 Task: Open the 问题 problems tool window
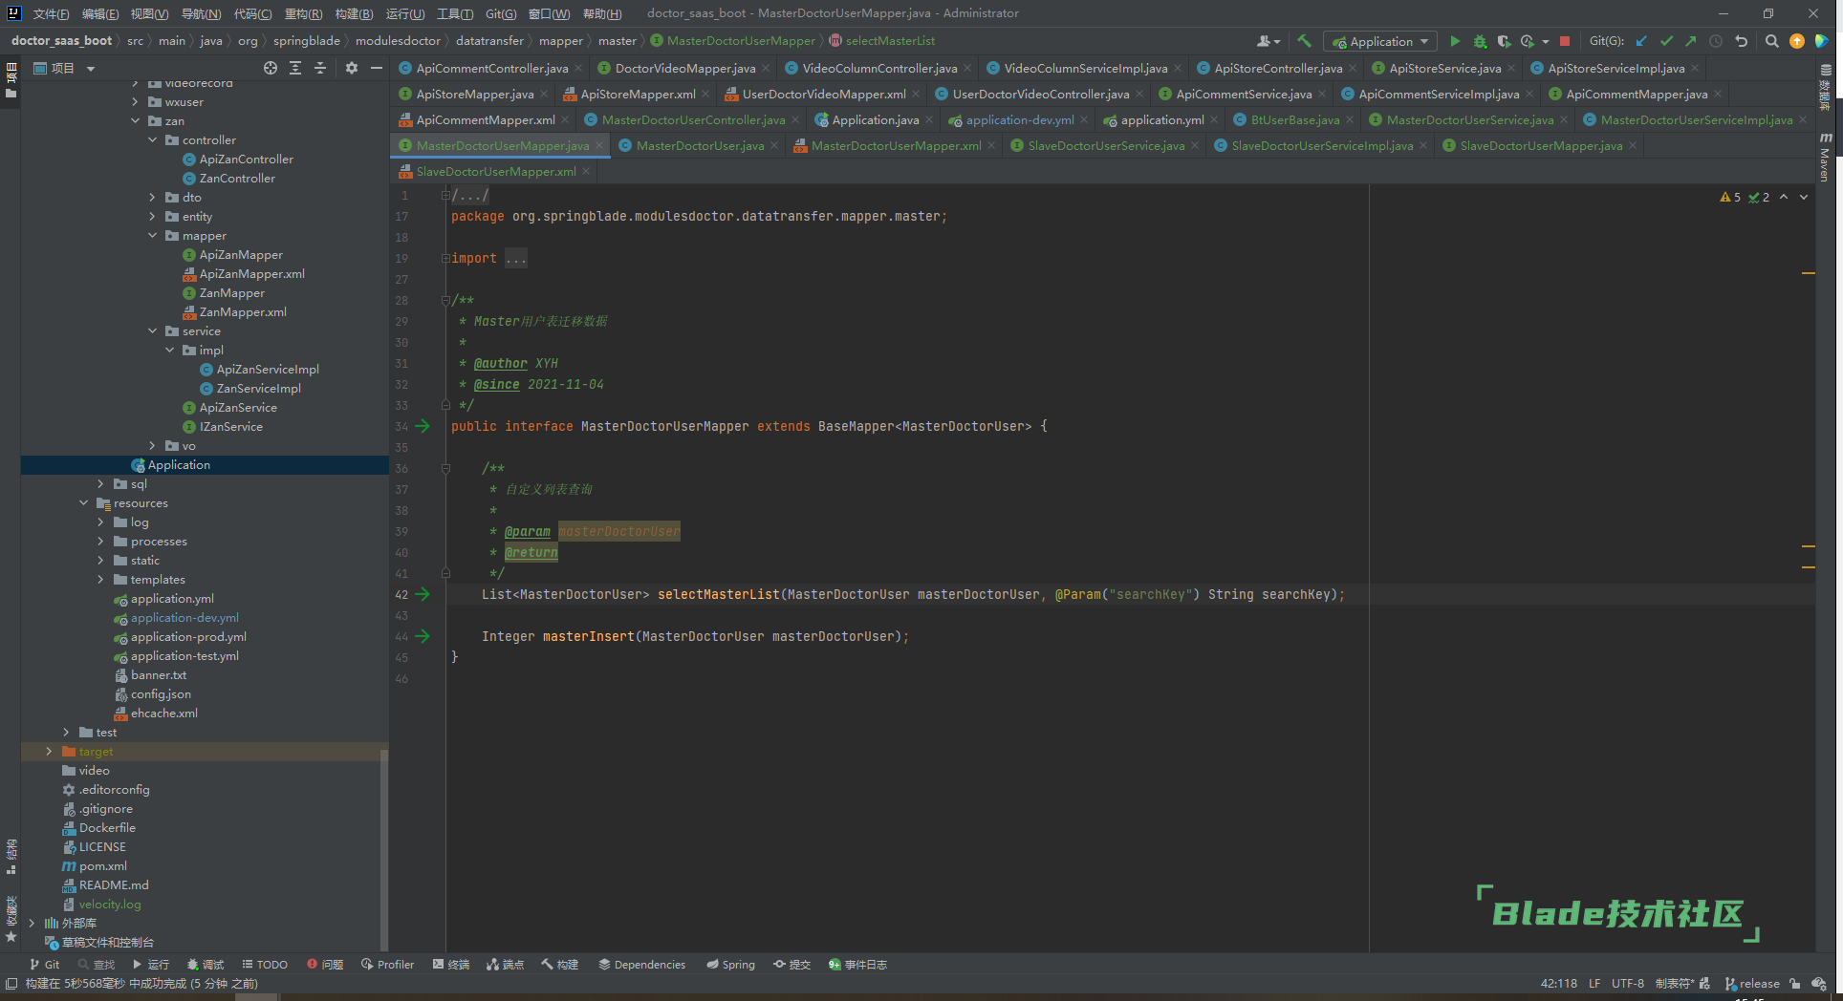coord(325,964)
